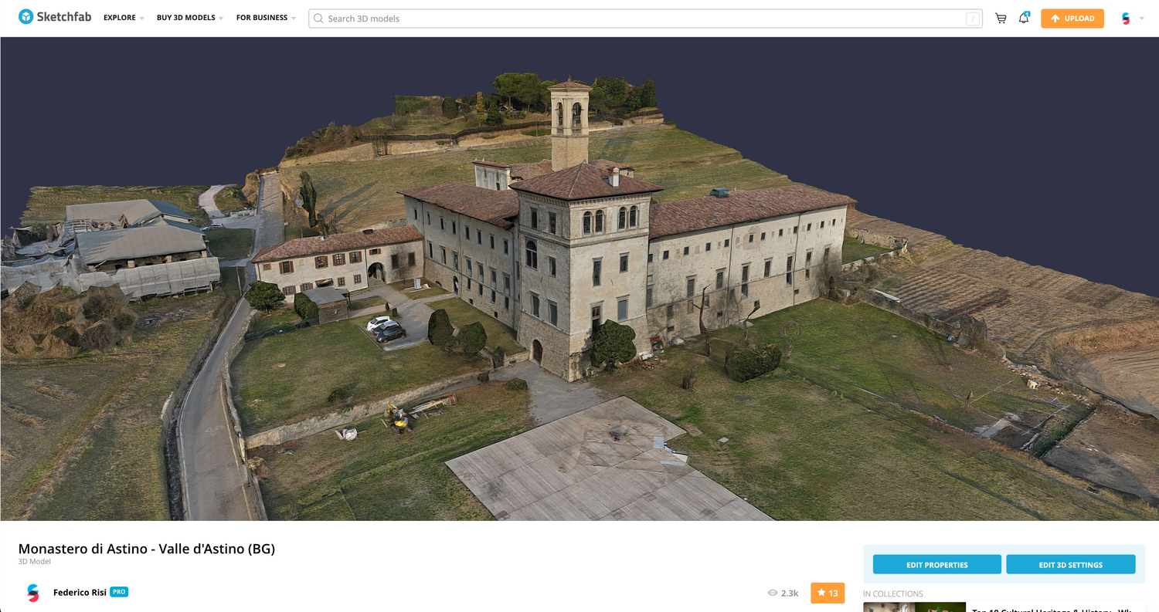Click the EDIT 3D SETTINGS button
Viewport: 1159px width, 612px height.
1070,564
